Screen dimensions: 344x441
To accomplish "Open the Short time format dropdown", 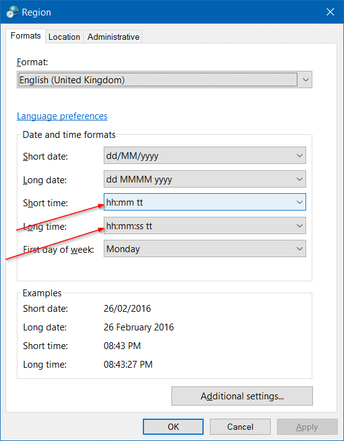I will pos(205,202).
